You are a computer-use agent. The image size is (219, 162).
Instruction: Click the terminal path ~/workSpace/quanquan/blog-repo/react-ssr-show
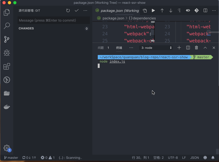(x=144, y=57)
